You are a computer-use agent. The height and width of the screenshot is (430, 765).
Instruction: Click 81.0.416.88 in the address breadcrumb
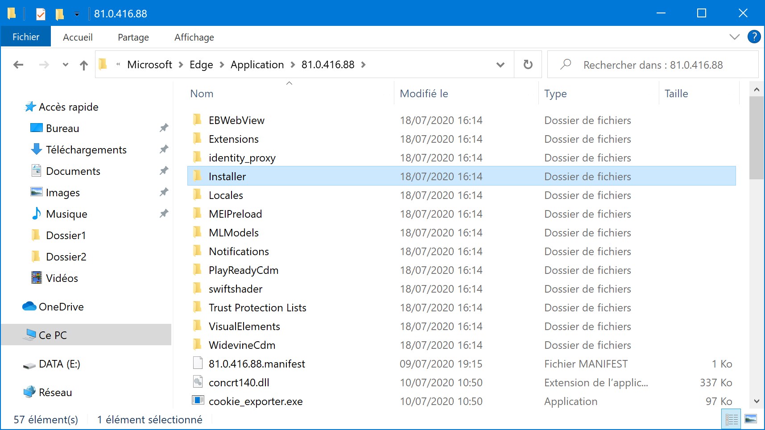coord(328,65)
